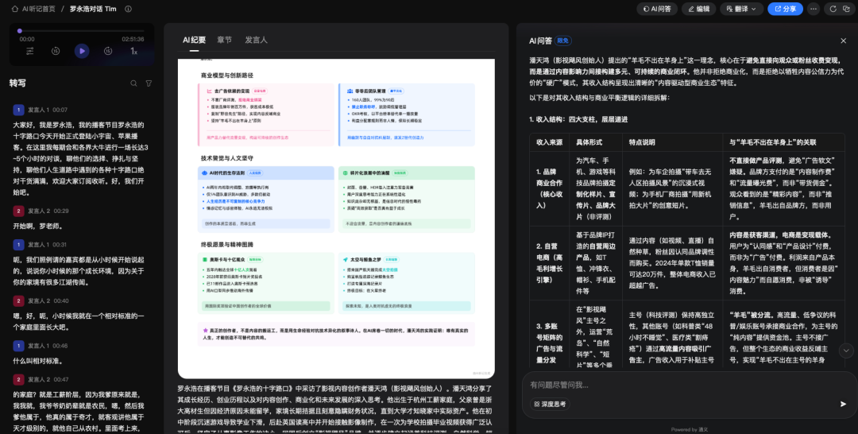
Task: Send the question with arrow icon
Action: pyautogui.click(x=843, y=404)
